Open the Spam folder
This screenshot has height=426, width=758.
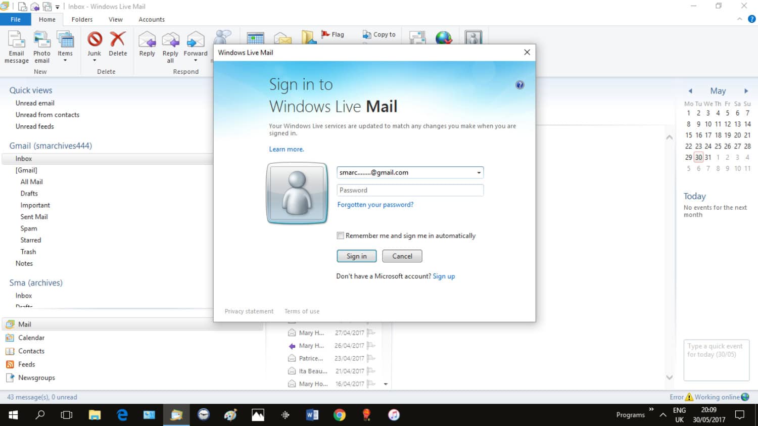(29, 228)
